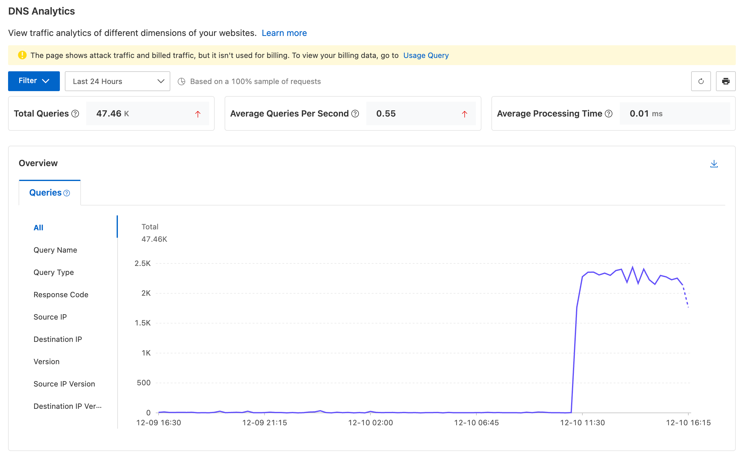
Task: Click the refresh icon button
Action: click(701, 81)
